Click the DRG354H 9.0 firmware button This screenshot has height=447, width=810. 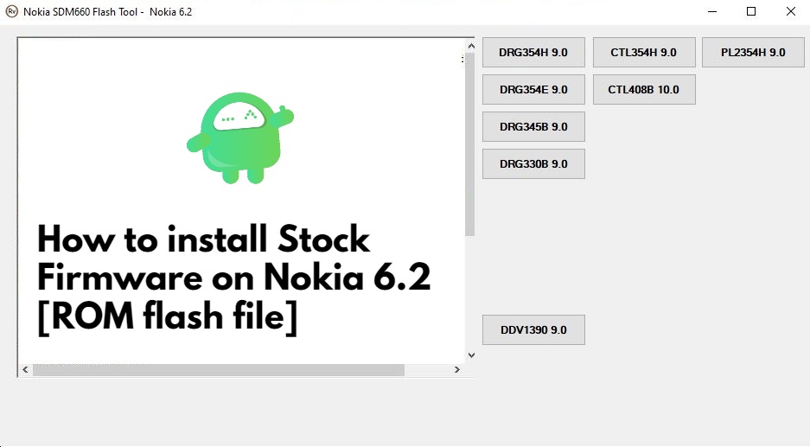(533, 52)
